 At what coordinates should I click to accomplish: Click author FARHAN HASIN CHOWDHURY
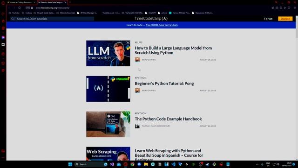[156, 126]
